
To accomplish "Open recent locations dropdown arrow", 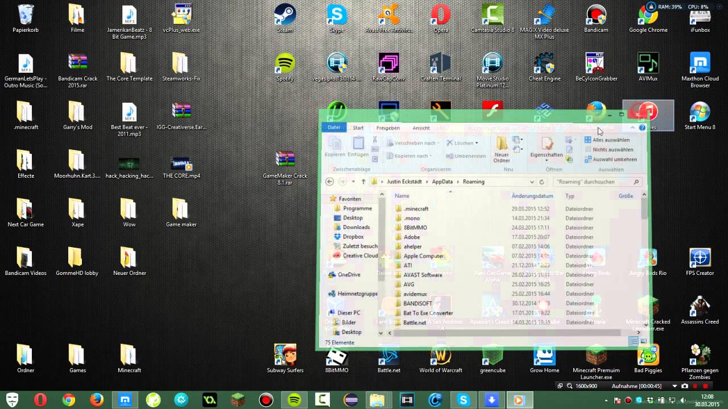I will tap(353, 182).
